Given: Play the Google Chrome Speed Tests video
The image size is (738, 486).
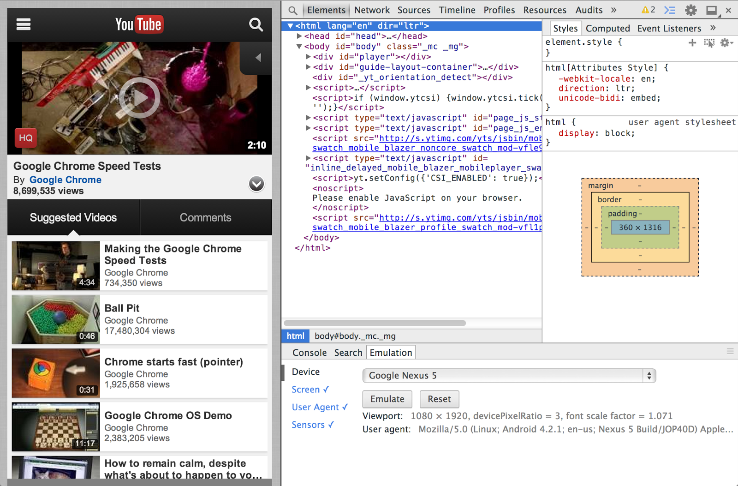Looking at the screenshot, I should click(139, 98).
